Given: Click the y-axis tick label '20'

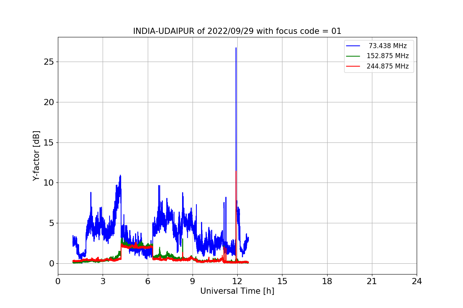Looking at the screenshot, I should (49, 102).
